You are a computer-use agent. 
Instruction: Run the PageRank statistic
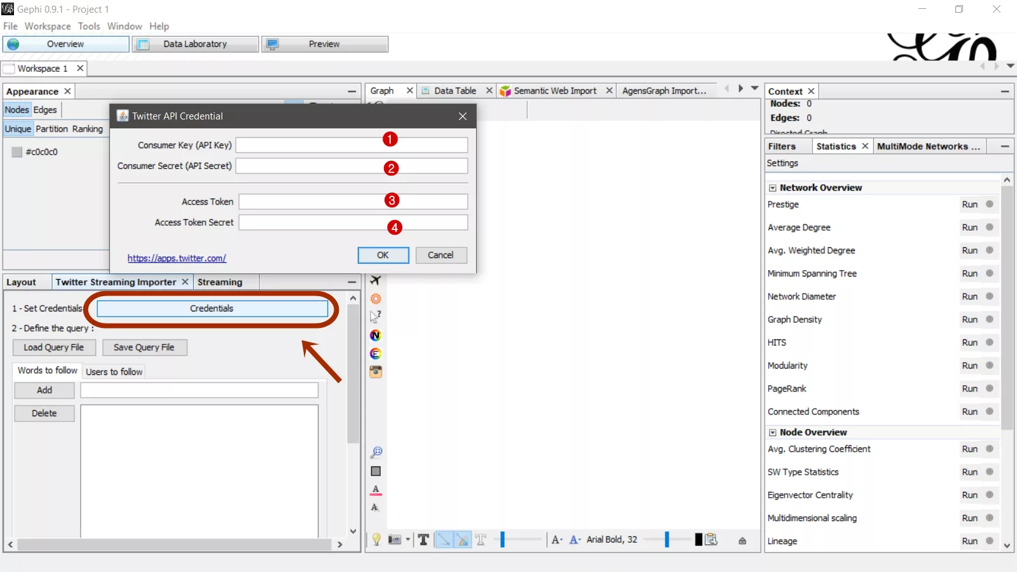tap(969, 389)
